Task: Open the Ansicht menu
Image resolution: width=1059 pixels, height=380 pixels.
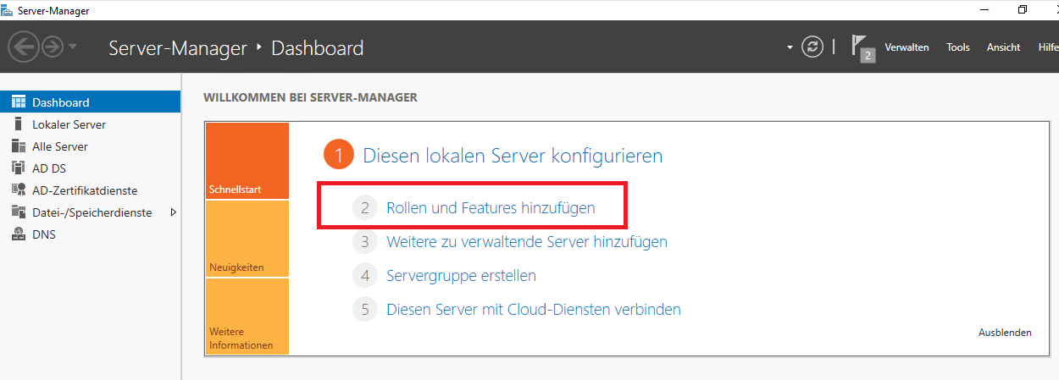Action: tap(1003, 47)
